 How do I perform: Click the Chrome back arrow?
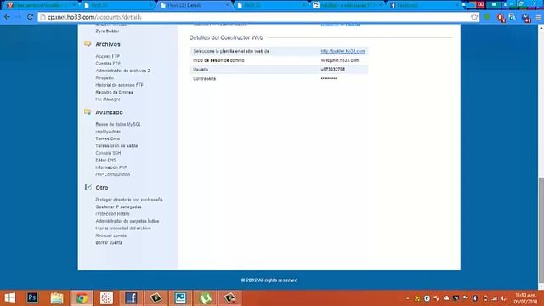pos(7,17)
